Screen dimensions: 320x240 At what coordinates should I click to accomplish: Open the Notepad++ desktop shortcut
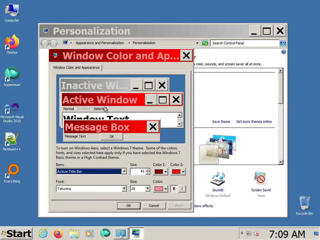click(x=12, y=142)
